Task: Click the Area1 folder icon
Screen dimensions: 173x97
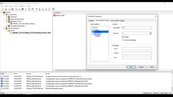Action: (x=9, y=30)
